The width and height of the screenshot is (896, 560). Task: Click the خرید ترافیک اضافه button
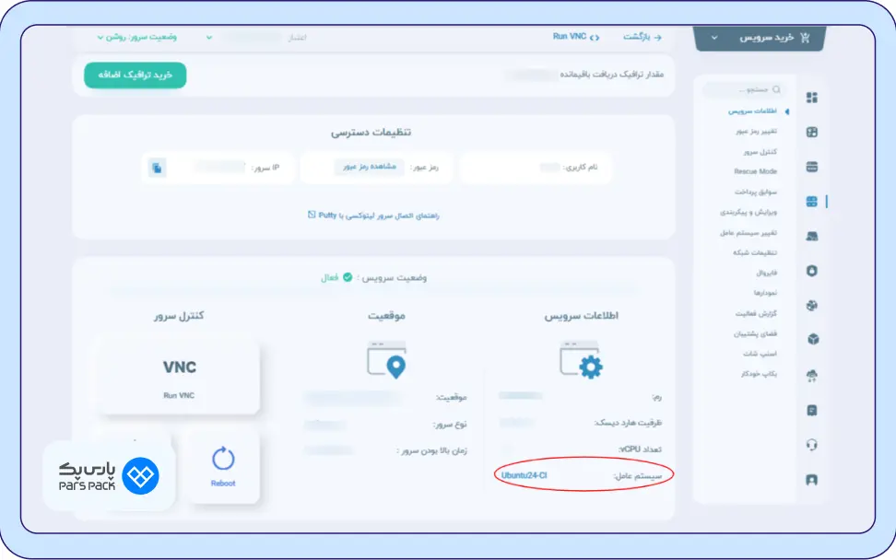click(x=135, y=76)
